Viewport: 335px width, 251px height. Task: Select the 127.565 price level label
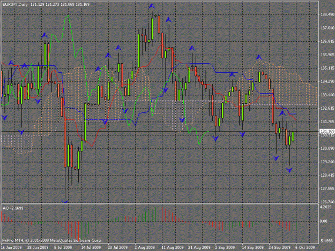(x=327, y=188)
